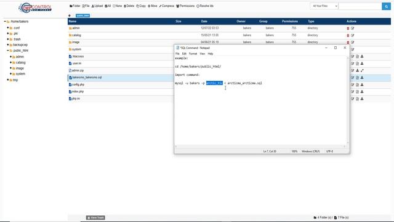Click Notepad horizontal scrollbar
The image size is (394, 222).
(260, 146)
